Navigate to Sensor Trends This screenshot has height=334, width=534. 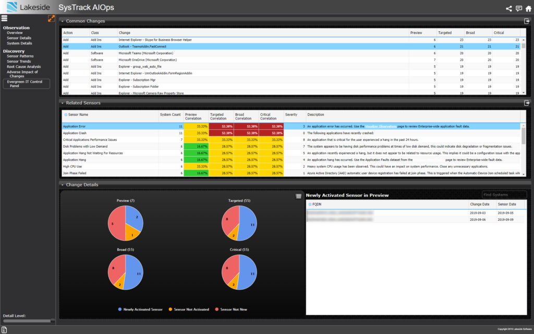pyautogui.click(x=19, y=62)
